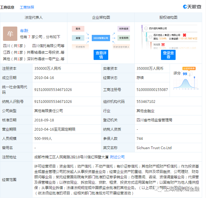Screen dimensions: 206x198
Task: Collapse 四川宏达（集团）有限公司 node
Action: coord(151,37)
